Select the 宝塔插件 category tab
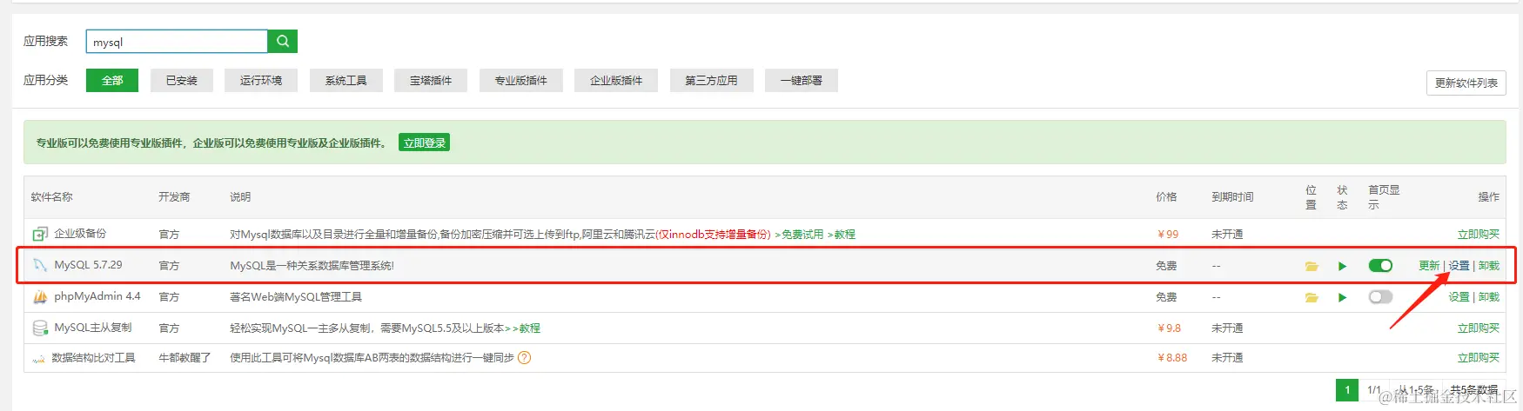Viewport: 1523px width, 411px height. pyautogui.click(x=431, y=80)
